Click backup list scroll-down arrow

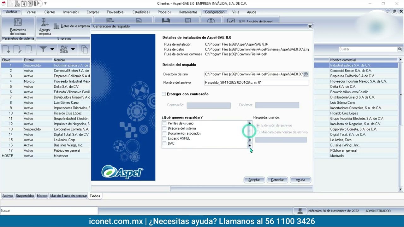[250, 146]
